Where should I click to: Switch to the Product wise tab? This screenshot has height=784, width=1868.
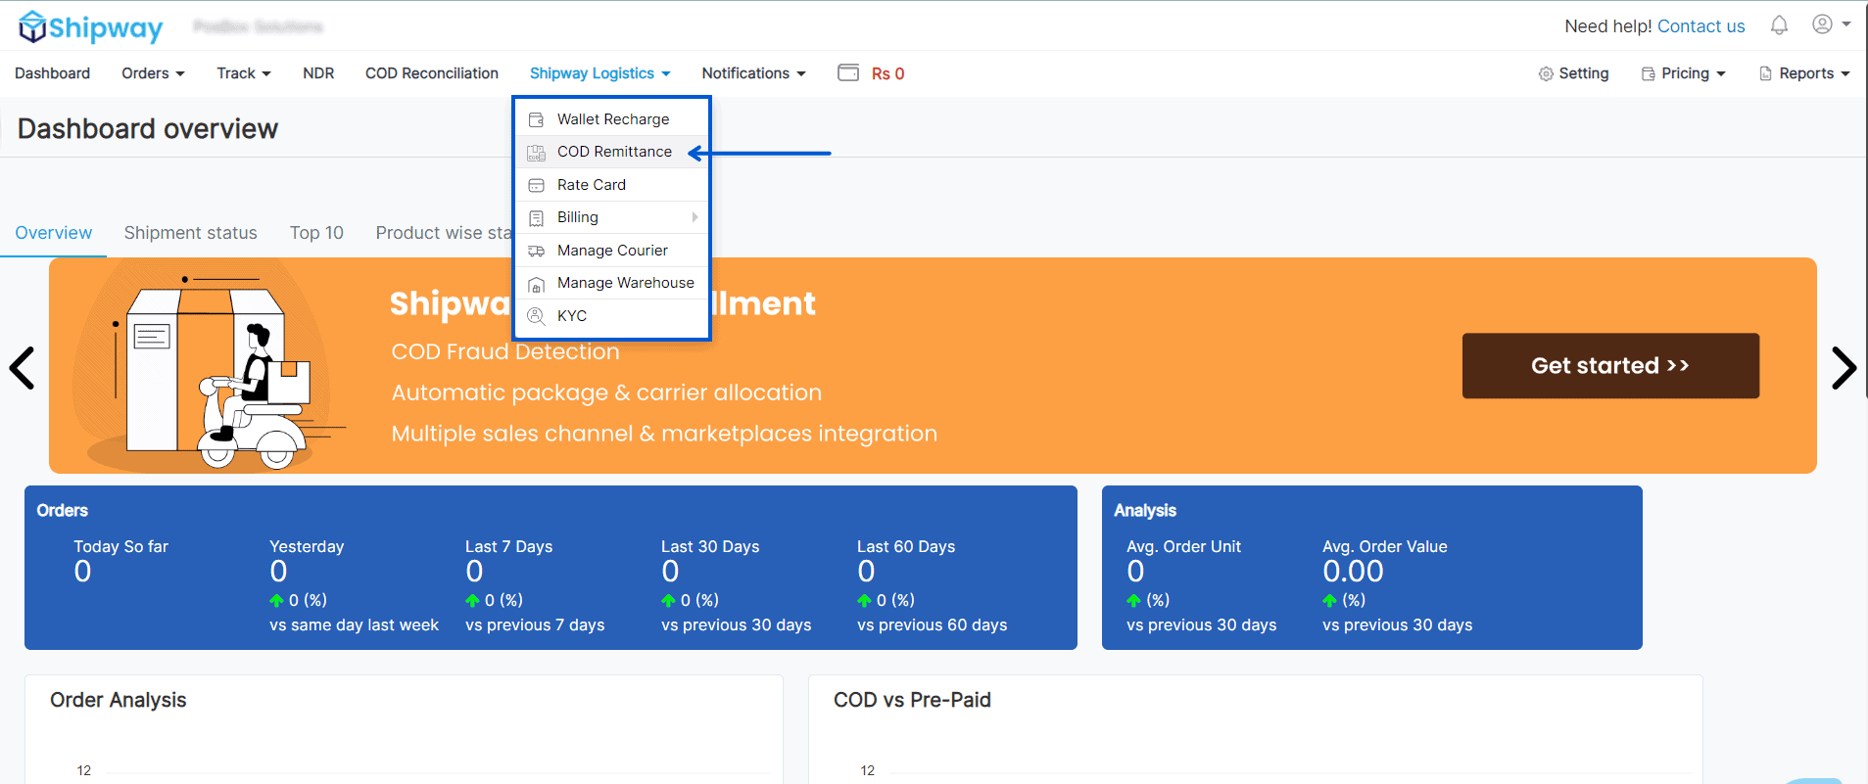(x=444, y=233)
